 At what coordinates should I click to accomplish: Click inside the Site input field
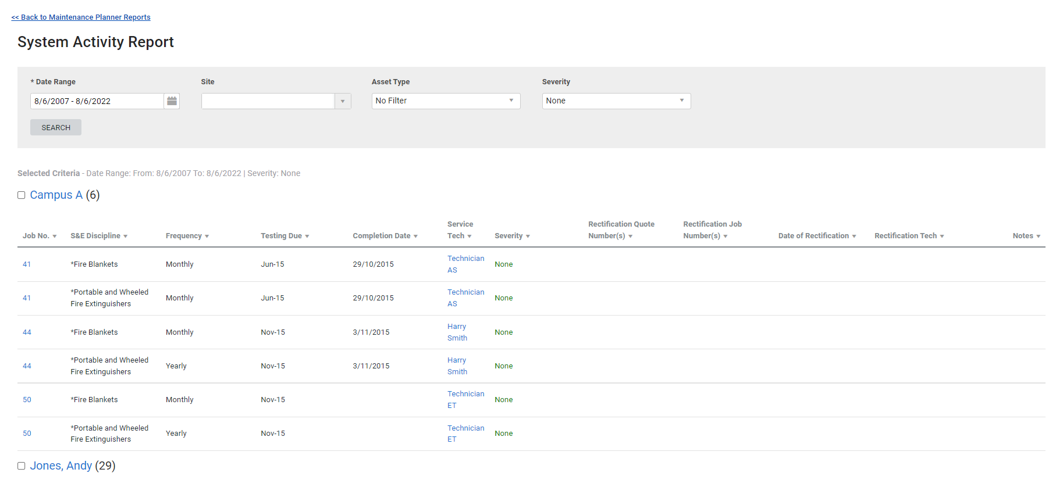(268, 101)
